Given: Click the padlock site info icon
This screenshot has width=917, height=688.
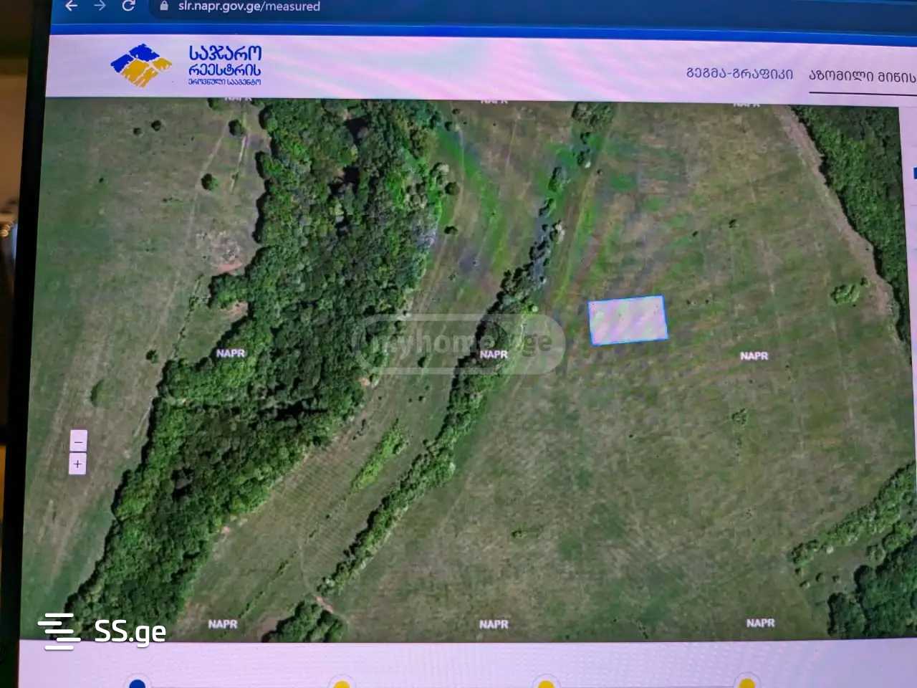Looking at the screenshot, I should pyautogui.click(x=164, y=6).
